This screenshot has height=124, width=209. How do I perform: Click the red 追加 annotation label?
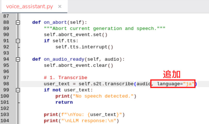[172, 74]
